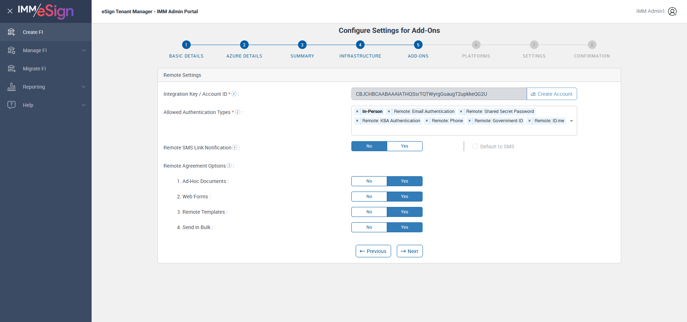Set Web Forms to No
Viewport: 687px width, 322px height.
click(369, 197)
